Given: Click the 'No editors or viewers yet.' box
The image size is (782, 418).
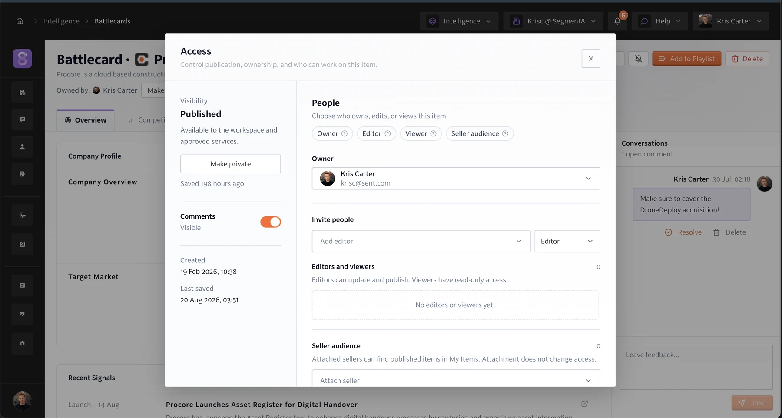Looking at the screenshot, I should point(455,305).
